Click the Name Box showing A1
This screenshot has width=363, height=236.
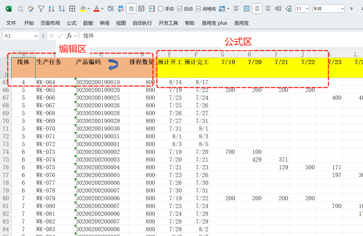(18, 36)
